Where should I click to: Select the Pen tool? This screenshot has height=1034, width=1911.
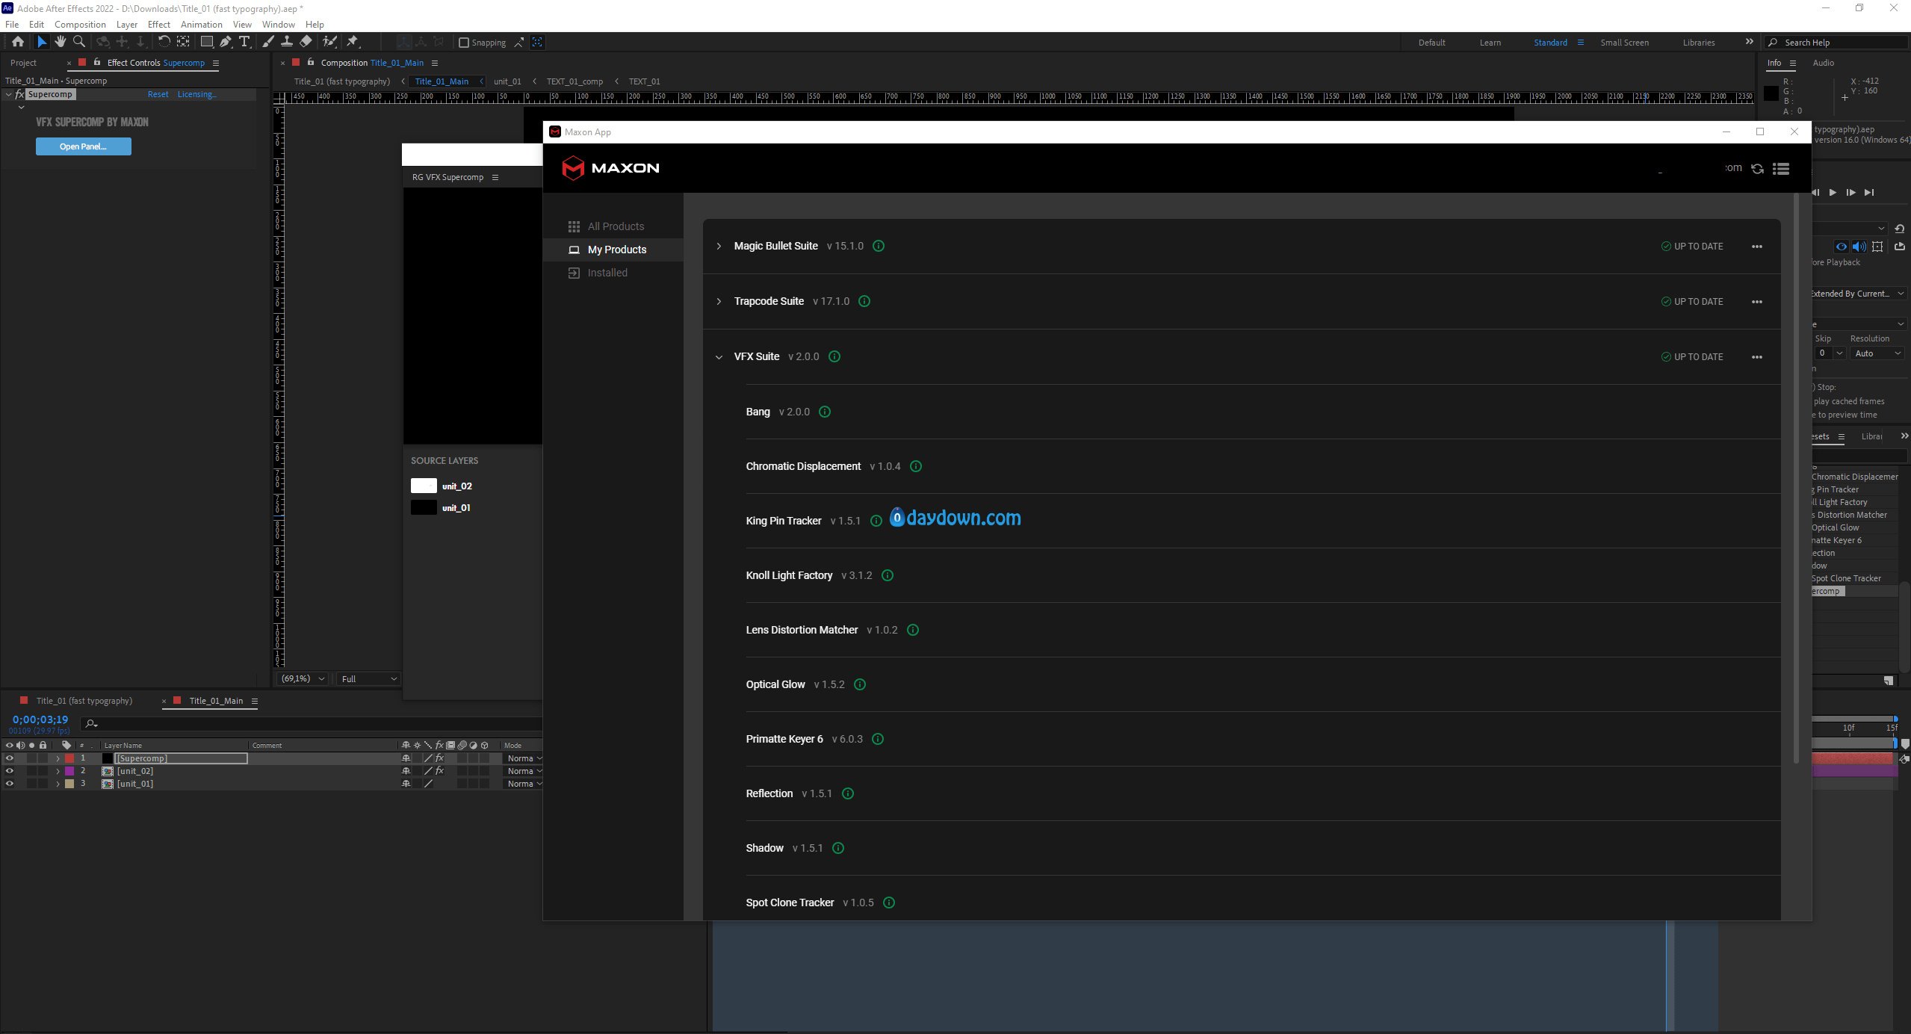(225, 42)
